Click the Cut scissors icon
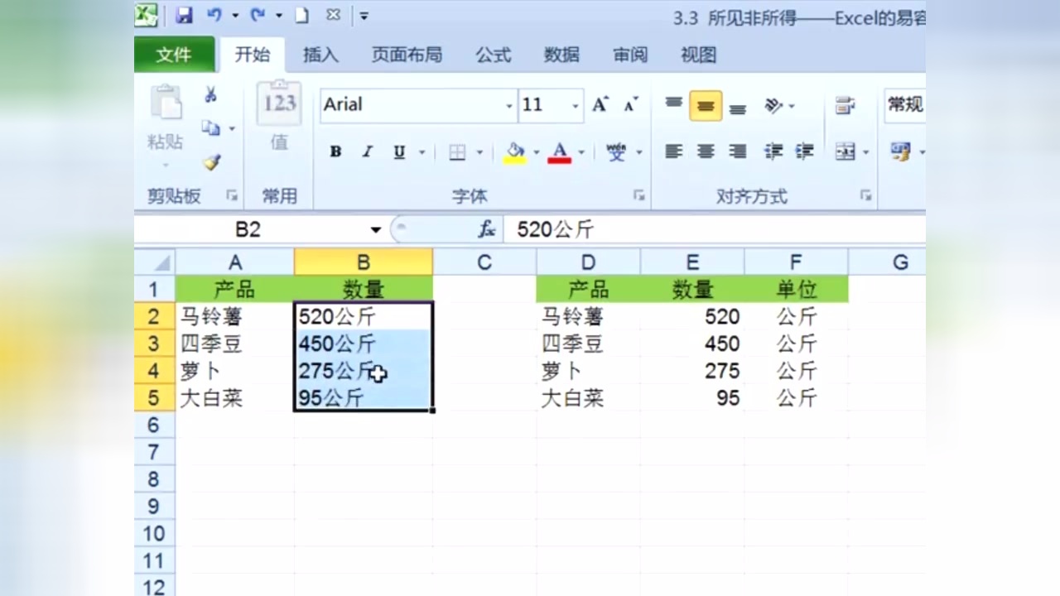The image size is (1060, 596). (x=211, y=95)
